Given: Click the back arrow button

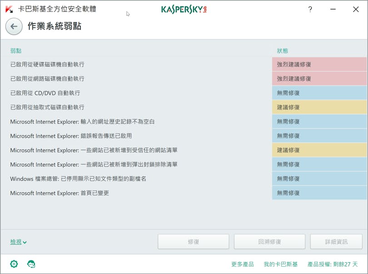Looking at the screenshot, I should [x=14, y=26].
